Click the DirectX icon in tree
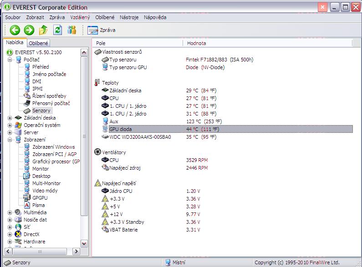This screenshot has height=267, width=362. 18,234
